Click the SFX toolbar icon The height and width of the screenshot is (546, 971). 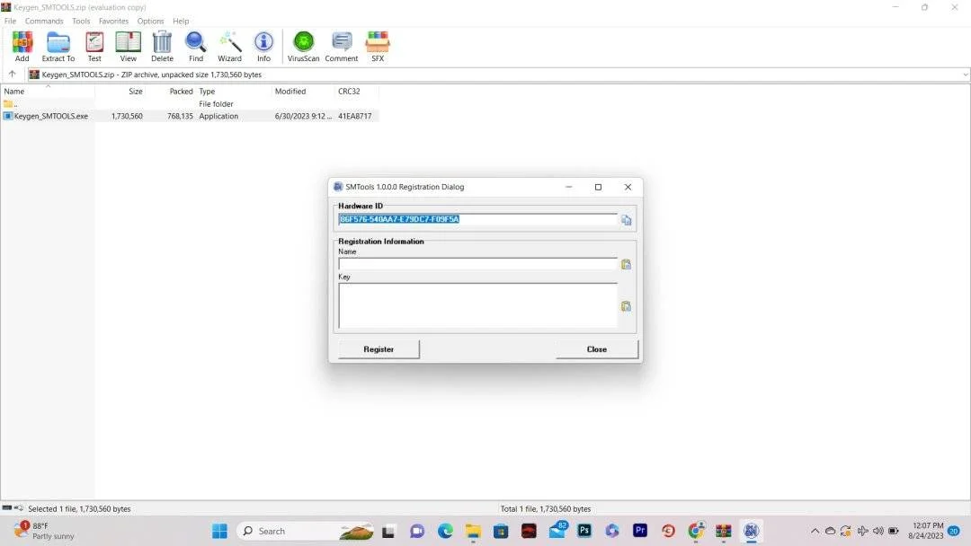[x=378, y=47]
